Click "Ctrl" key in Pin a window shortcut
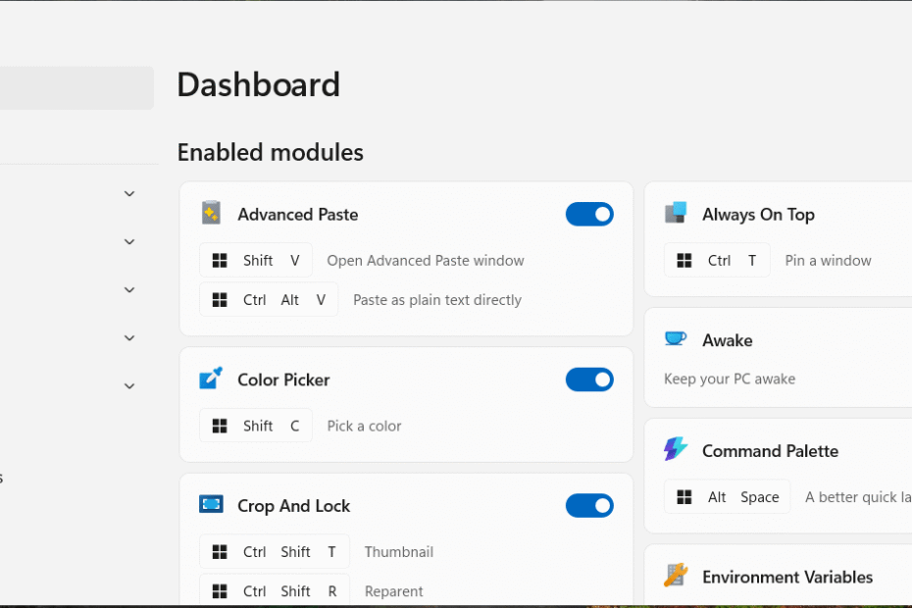912x608 pixels. point(719,261)
